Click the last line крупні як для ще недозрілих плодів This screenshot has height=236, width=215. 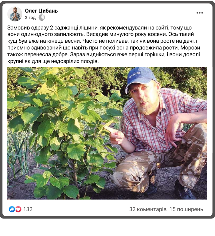pos(53,61)
